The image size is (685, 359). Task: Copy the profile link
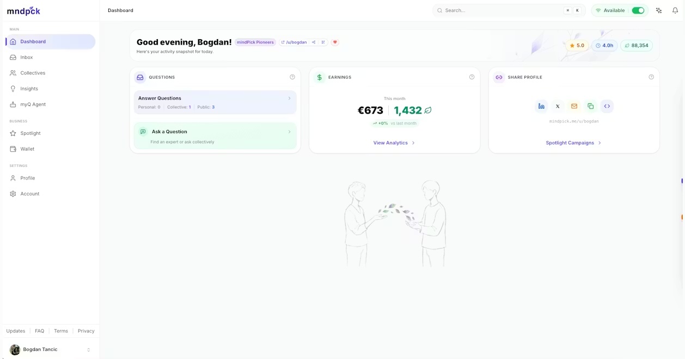590,106
